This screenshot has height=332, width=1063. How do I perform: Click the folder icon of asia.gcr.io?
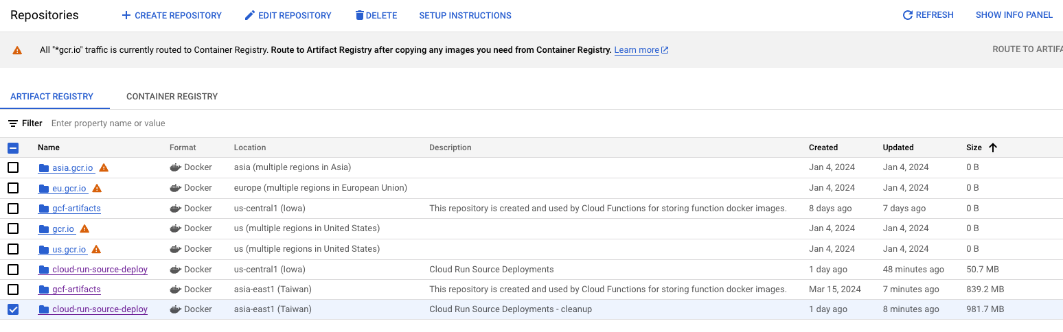click(x=44, y=168)
